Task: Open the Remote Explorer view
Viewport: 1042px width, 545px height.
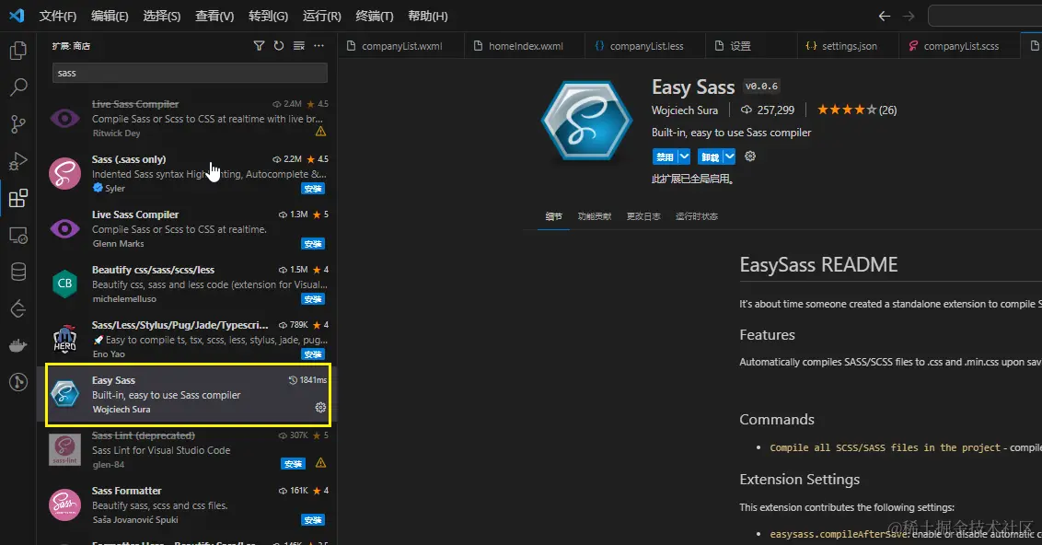Action: tap(17, 236)
